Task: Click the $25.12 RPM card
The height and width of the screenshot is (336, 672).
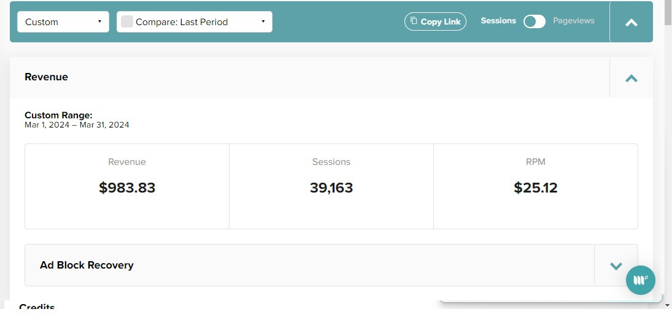Action: pos(536,186)
